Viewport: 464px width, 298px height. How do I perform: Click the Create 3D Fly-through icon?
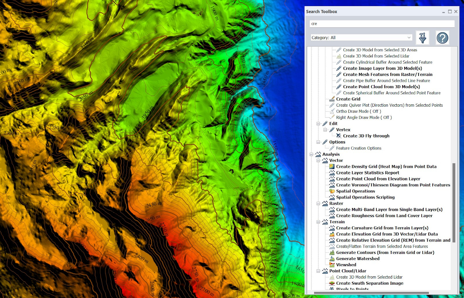tap(339, 136)
